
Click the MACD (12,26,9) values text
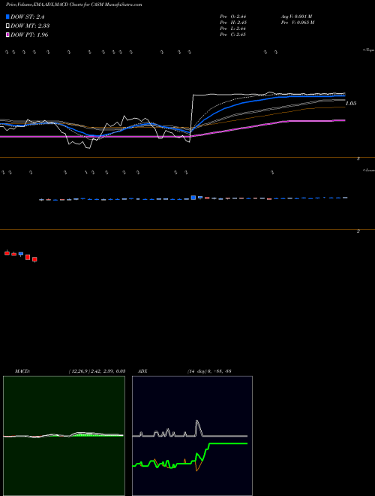click(97, 371)
